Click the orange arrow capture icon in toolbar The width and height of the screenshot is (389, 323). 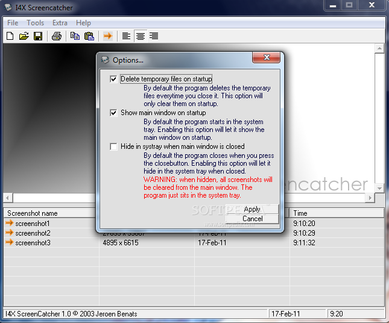[108, 36]
